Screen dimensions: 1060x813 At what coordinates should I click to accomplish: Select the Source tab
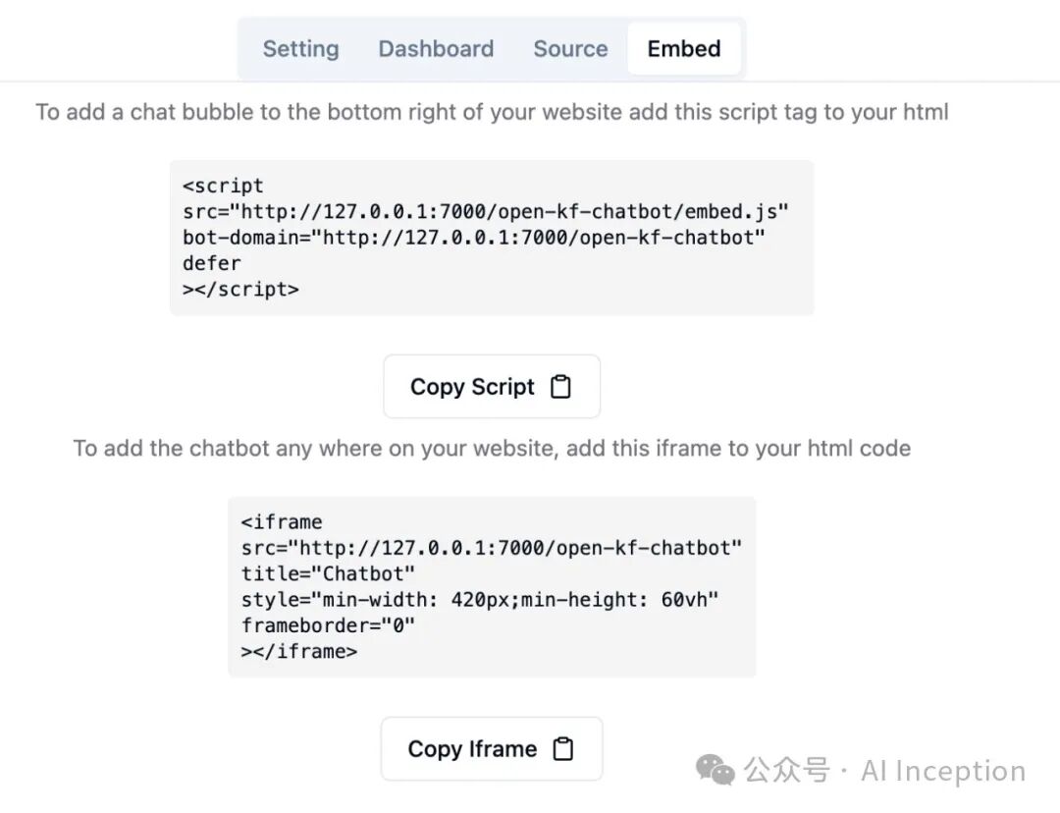570,49
